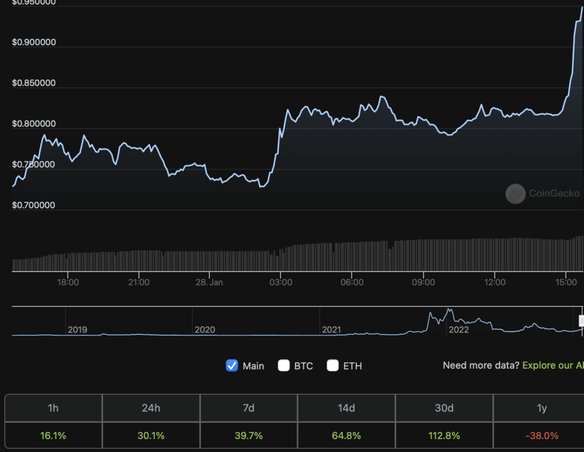Click the range navigator right handle
584x452 pixels.
point(581,320)
